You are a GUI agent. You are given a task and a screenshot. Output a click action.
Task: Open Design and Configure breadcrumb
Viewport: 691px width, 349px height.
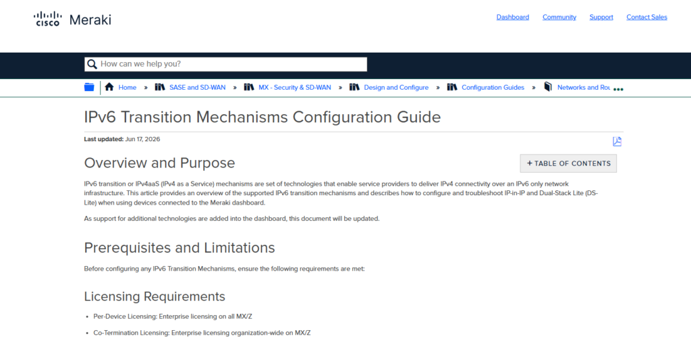coord(396,87)
